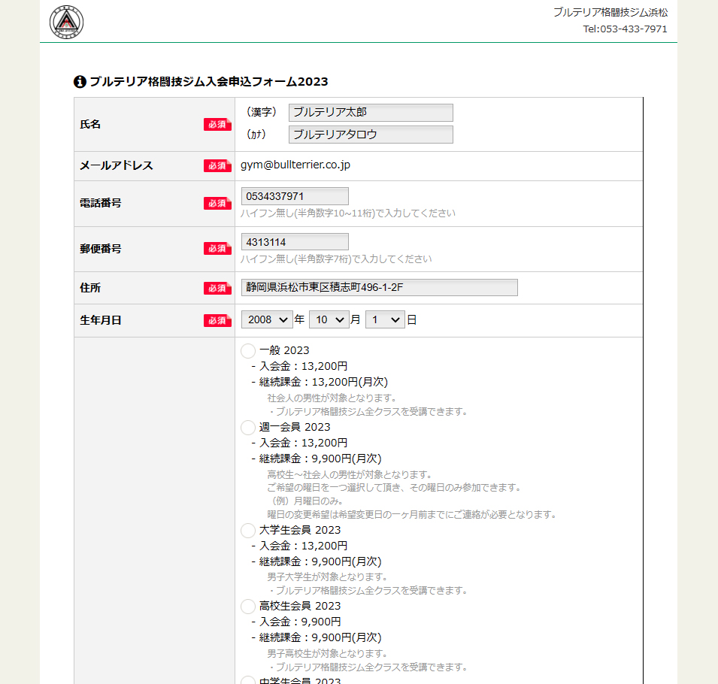
Task: Click the 電話番号 field label
Action: [x=101, y=203]
